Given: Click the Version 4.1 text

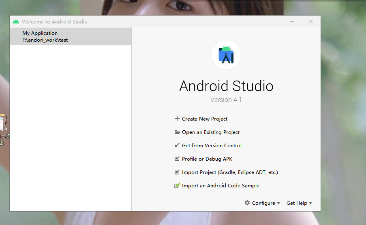Looking at the screenshot, I should tap(226, 100).
